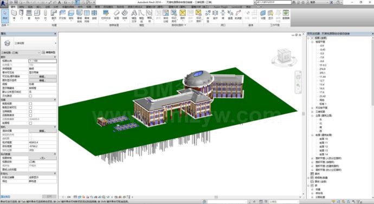Expand the Select panel dropdown under Modify
The width and height of the screenshot is (374, 204).
5,25
